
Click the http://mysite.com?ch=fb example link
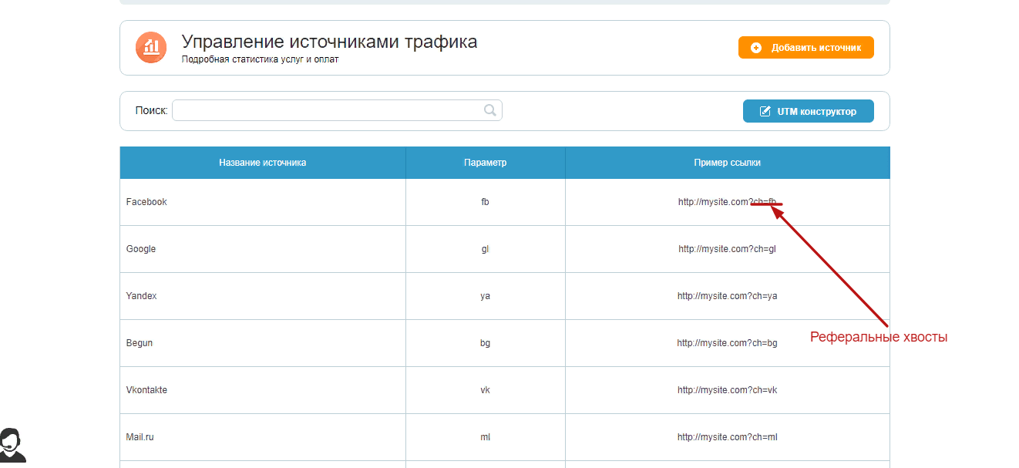coord(728,202)
